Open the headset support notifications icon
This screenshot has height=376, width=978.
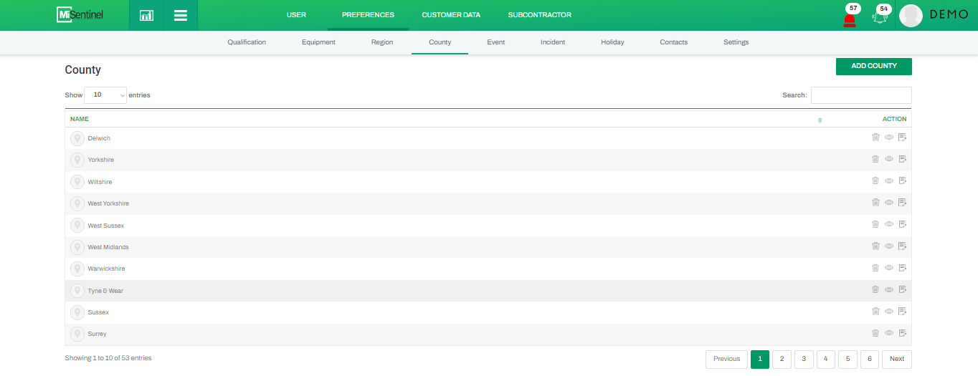click(880, 17)
